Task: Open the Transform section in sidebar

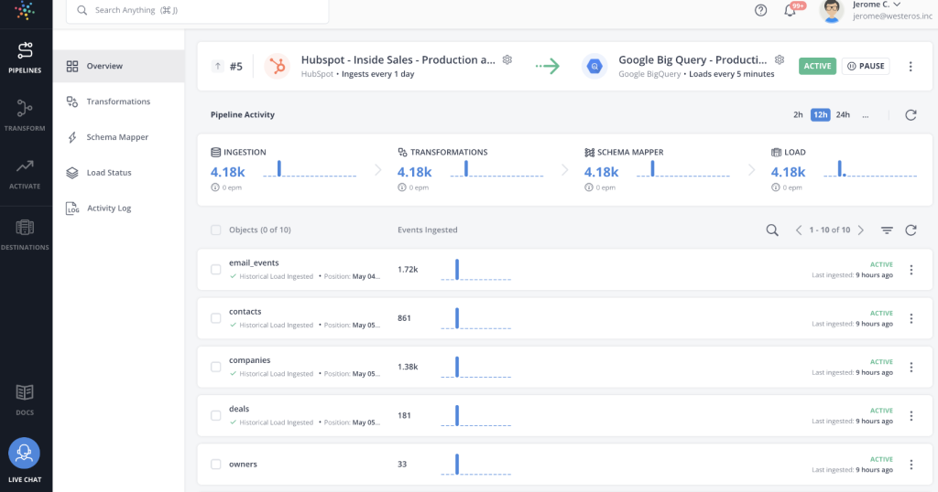Action: pos(25,115)
